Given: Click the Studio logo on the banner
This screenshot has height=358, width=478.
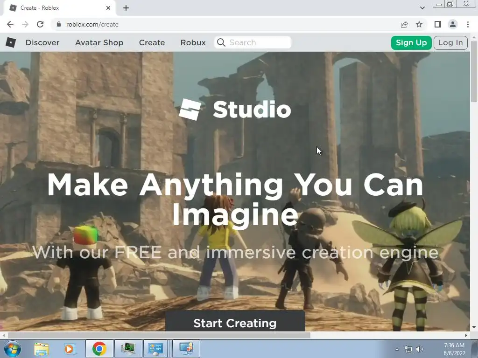Looking at the screenshot, I should tap(235, 109).
